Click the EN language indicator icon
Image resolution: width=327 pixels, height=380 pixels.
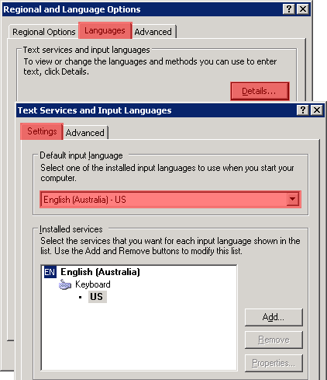(50, 272)
